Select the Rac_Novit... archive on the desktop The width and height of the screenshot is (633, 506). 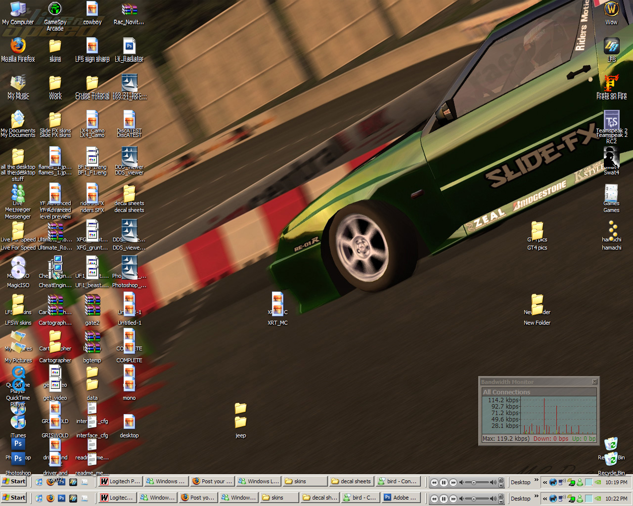click(129, 13)
